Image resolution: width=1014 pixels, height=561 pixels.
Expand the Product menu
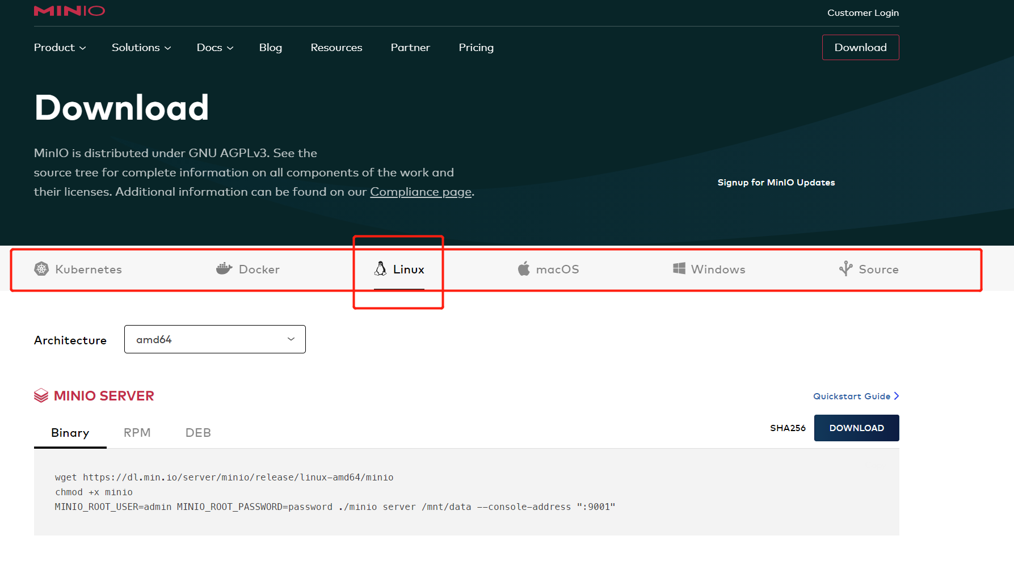[x=60, y=48]
